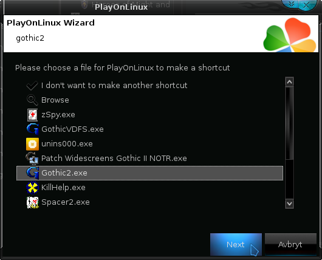Click the scrollbar up arrow

pos(289,82)
